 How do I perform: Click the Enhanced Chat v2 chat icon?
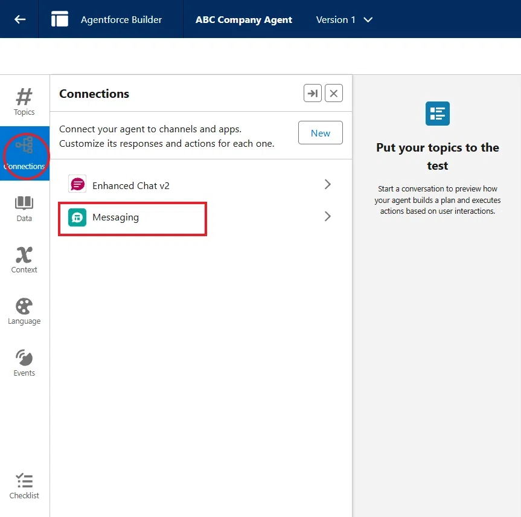[77, 184]
